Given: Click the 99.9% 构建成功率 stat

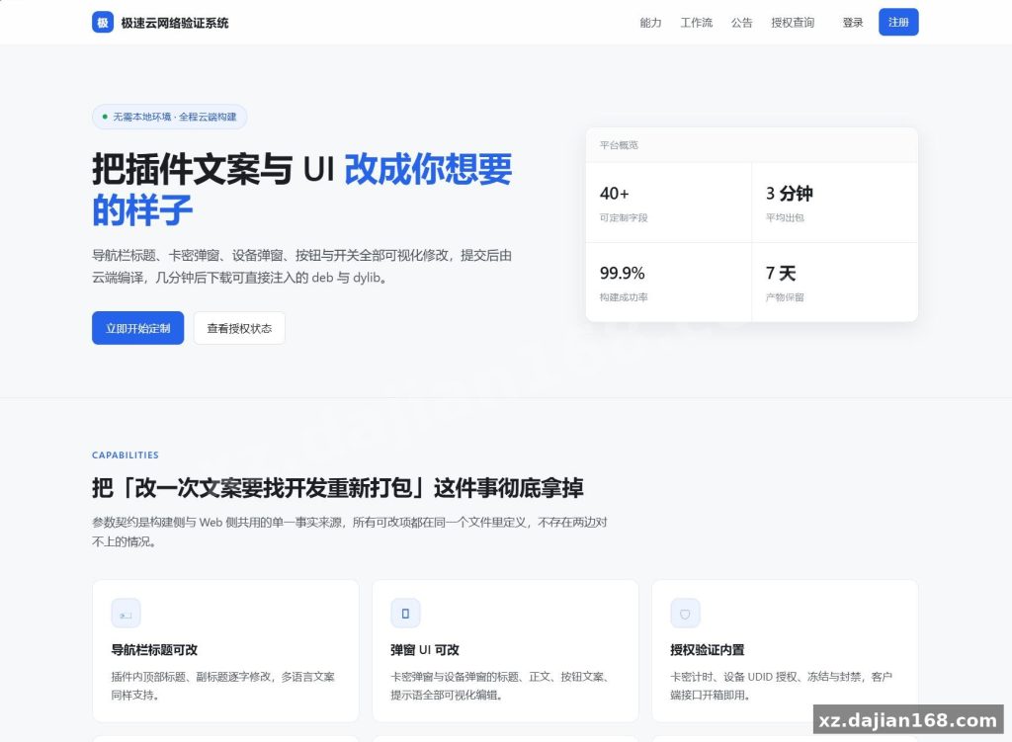Looking at the screenshot, I should pos(669,283).
